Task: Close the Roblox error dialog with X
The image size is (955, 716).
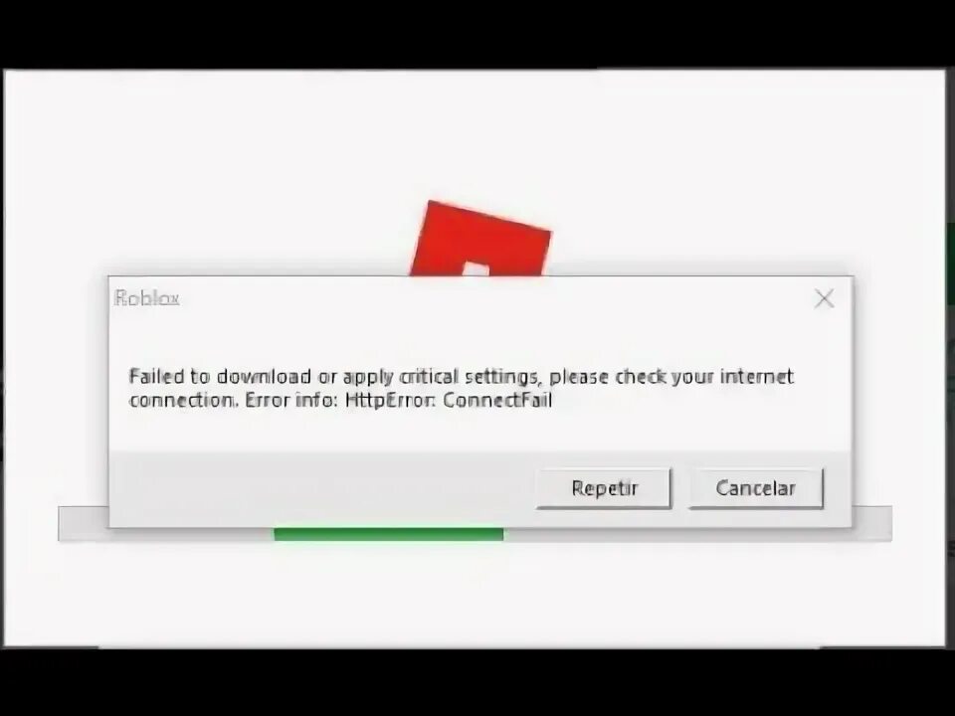Action: coord(824,298)
